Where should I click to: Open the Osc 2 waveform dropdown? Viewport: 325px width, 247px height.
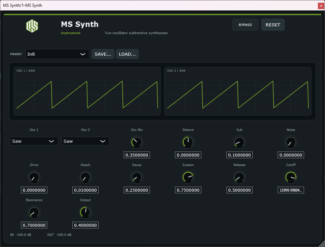tap(85, 141)
